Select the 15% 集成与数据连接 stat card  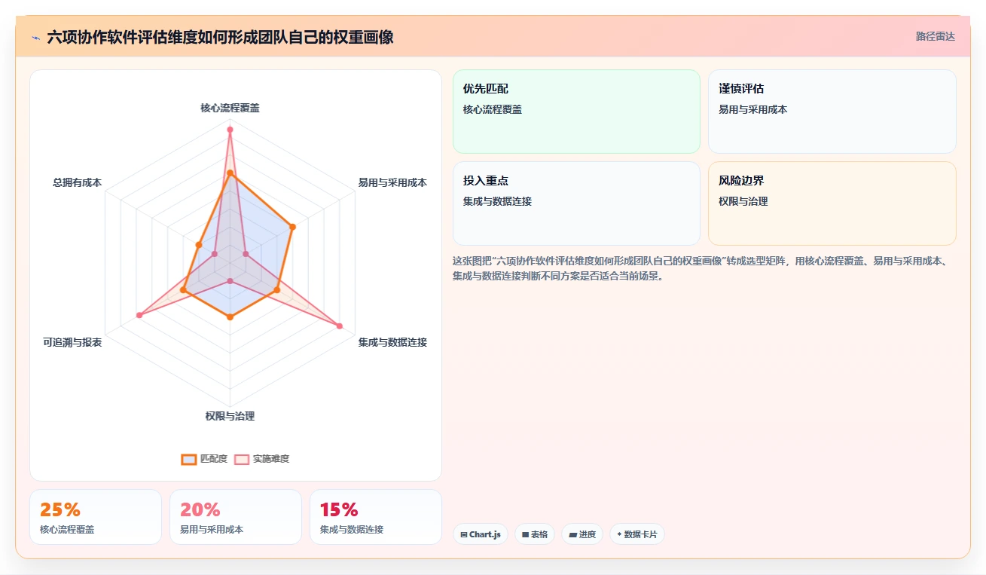pyautogui.click(x=376, y=517)
